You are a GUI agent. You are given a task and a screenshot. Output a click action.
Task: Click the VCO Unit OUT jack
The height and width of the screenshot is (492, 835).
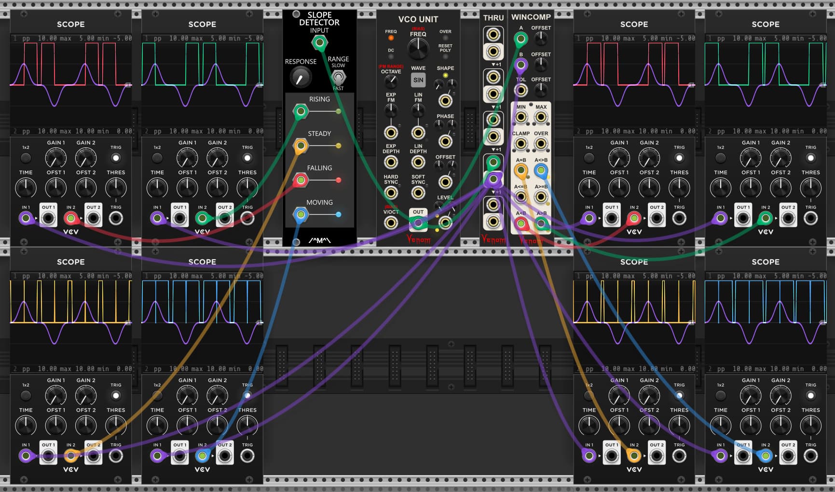pos(418,223)
